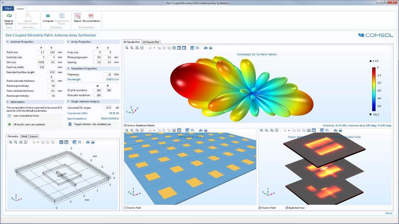Image resolution: width=399 pixels, height=224 pixels.
Task: Uncheck Grid on Radiation Pattern
Action: pyautogui.click(x=125, y=125)
